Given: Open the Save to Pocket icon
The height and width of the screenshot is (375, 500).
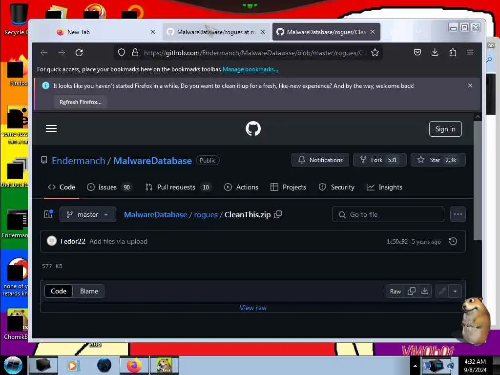Looking at the screenshot, I should coord(417,52).
